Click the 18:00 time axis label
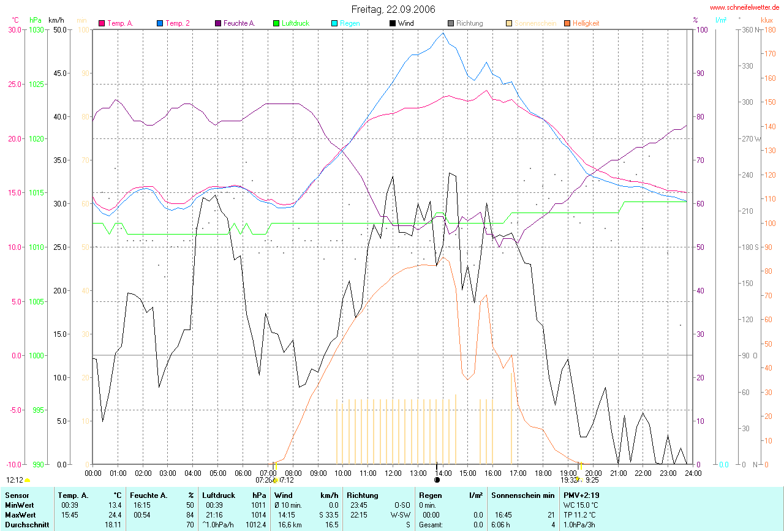The image size is (784, 531). pyautogui.click(x=543, y=473)
